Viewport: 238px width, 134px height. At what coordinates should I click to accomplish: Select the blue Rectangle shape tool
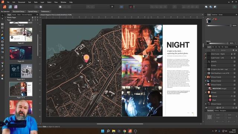pyautogui.click(x=2, y=38)
